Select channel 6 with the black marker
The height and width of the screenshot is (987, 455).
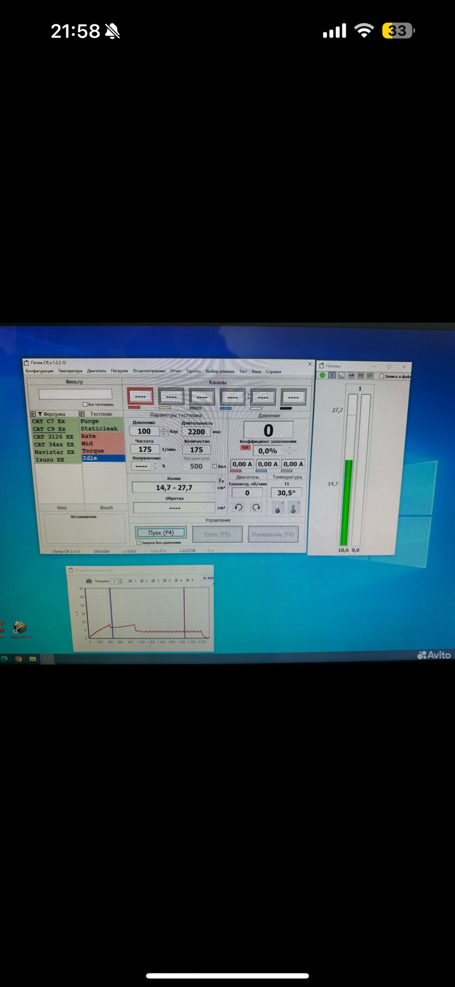pyautogui.click(x=293, y=396)
